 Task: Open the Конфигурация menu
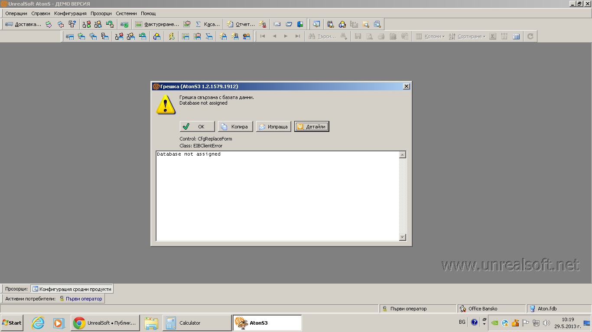click(x=70, y=13)
